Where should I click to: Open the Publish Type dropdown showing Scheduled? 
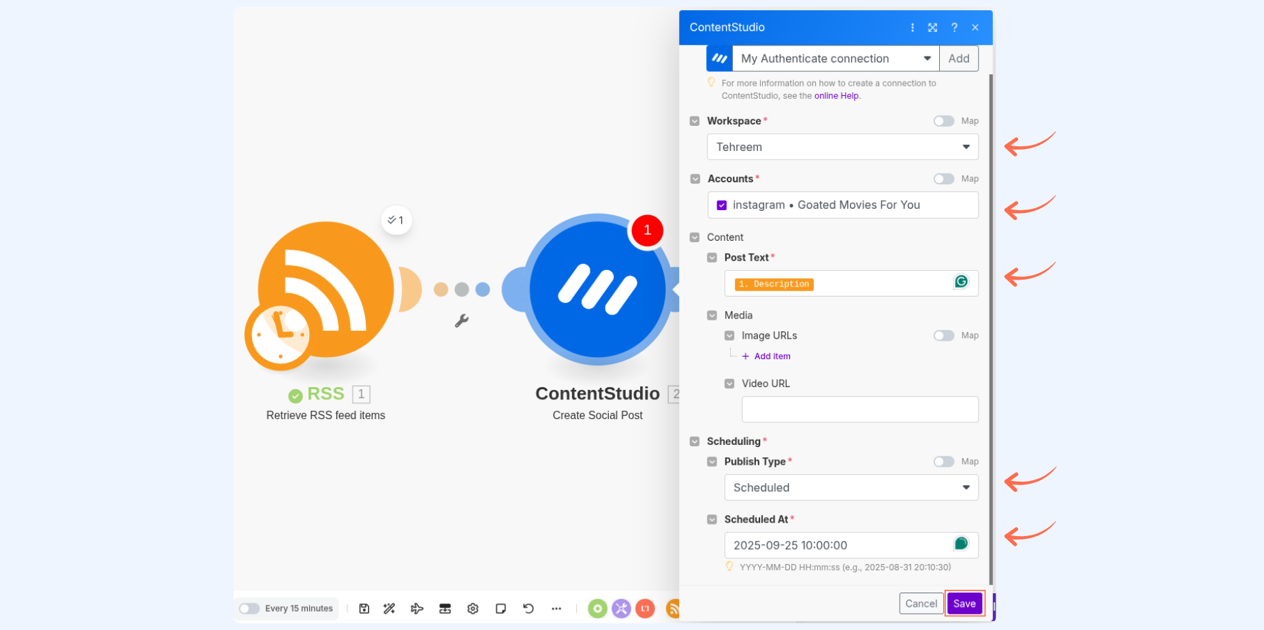tap(851, 488)
